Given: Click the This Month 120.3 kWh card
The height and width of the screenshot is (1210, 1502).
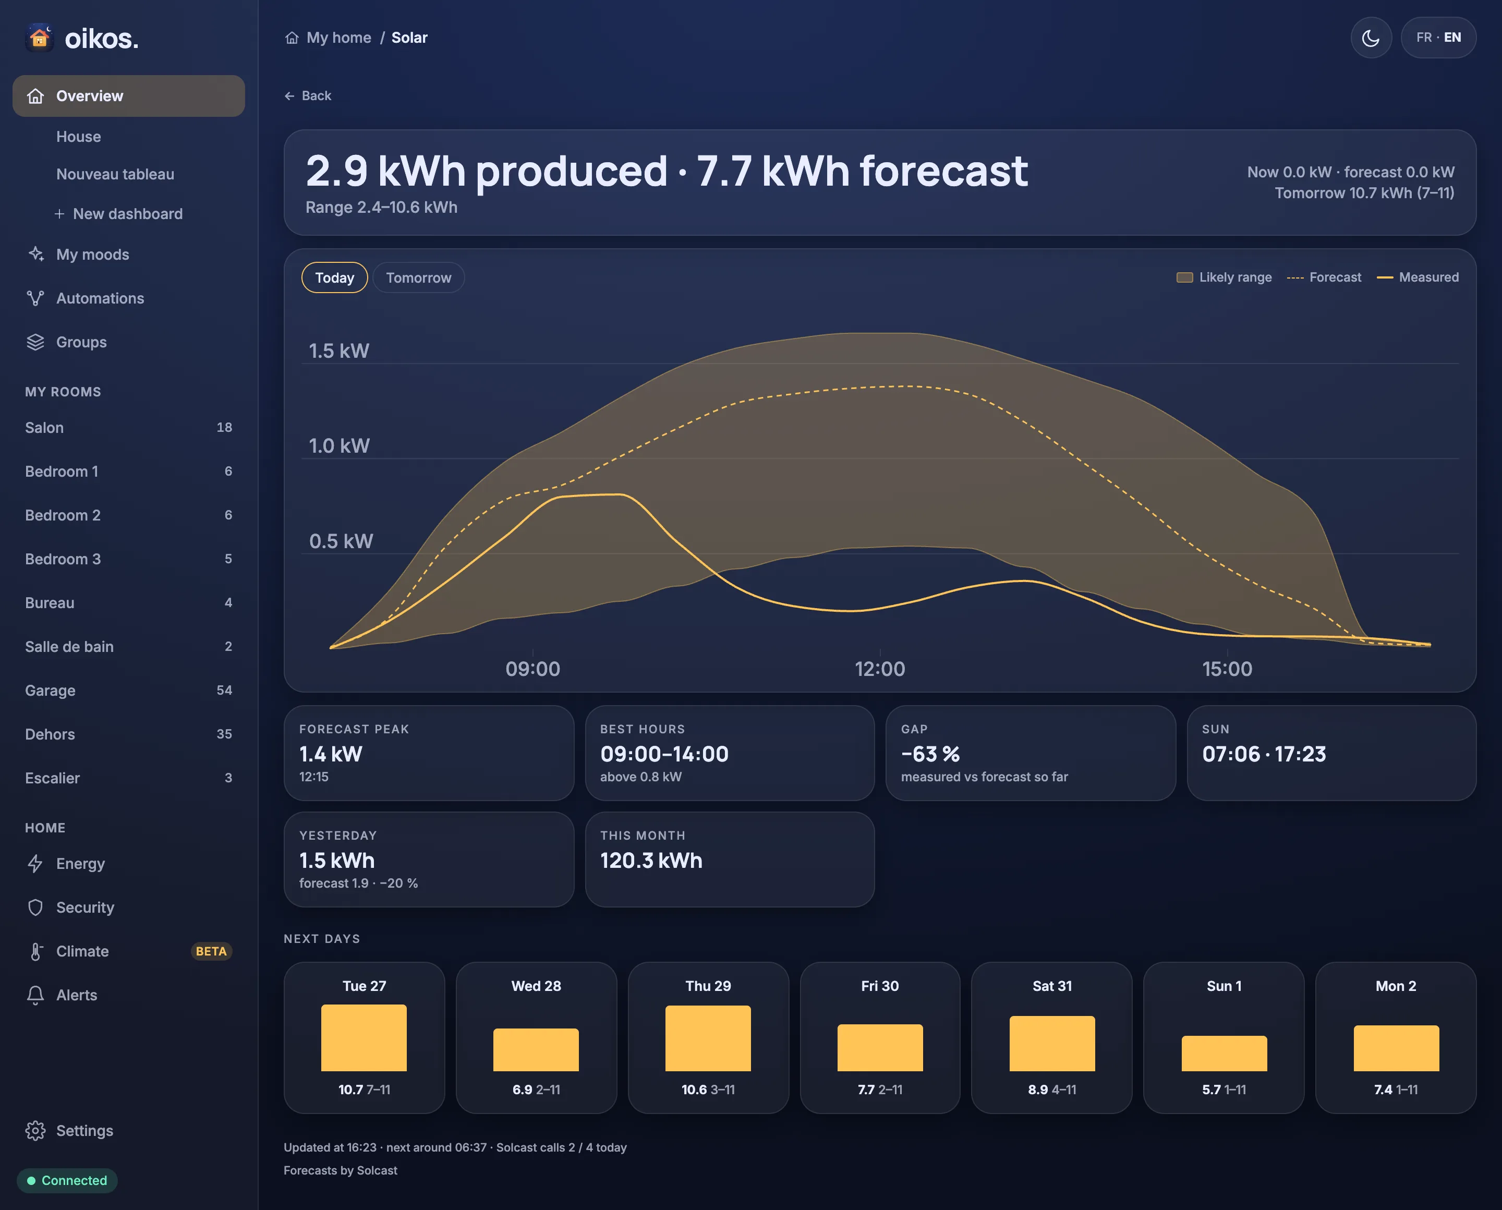Looking at the screenshot, I should click(x=730, y=860).
